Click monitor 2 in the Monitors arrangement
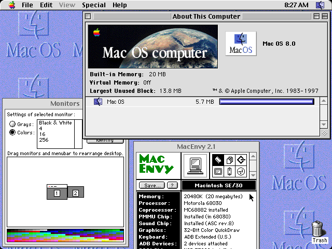Screen dimensions: 332x249 coord(76,192)
